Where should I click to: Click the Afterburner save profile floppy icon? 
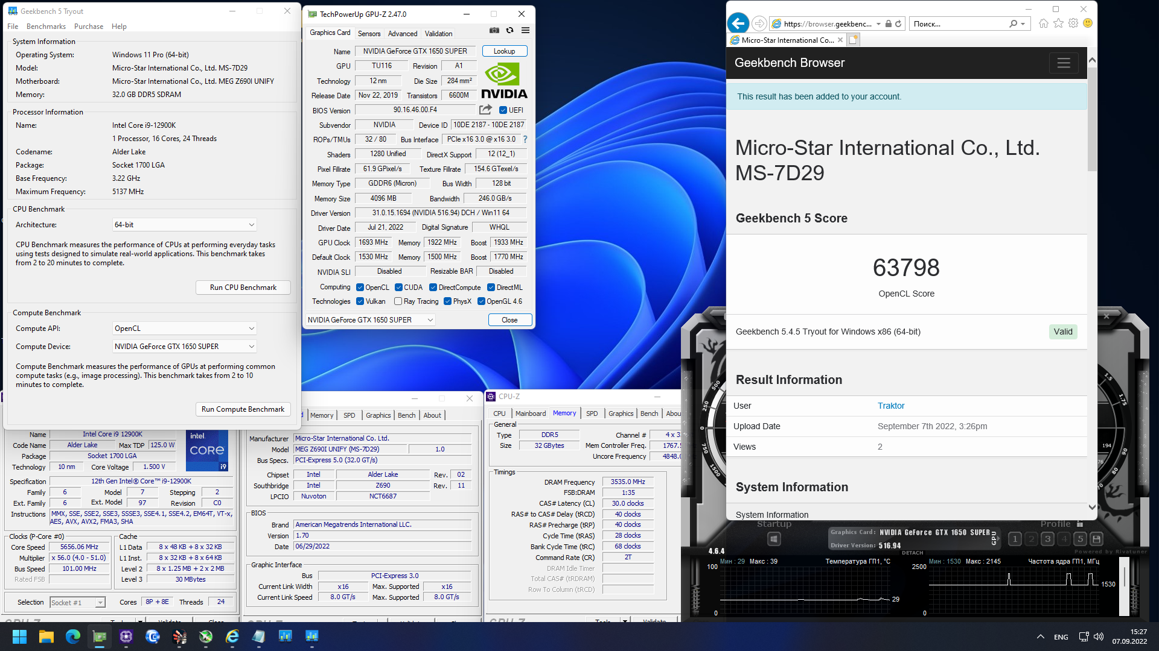pos(1096,539)
